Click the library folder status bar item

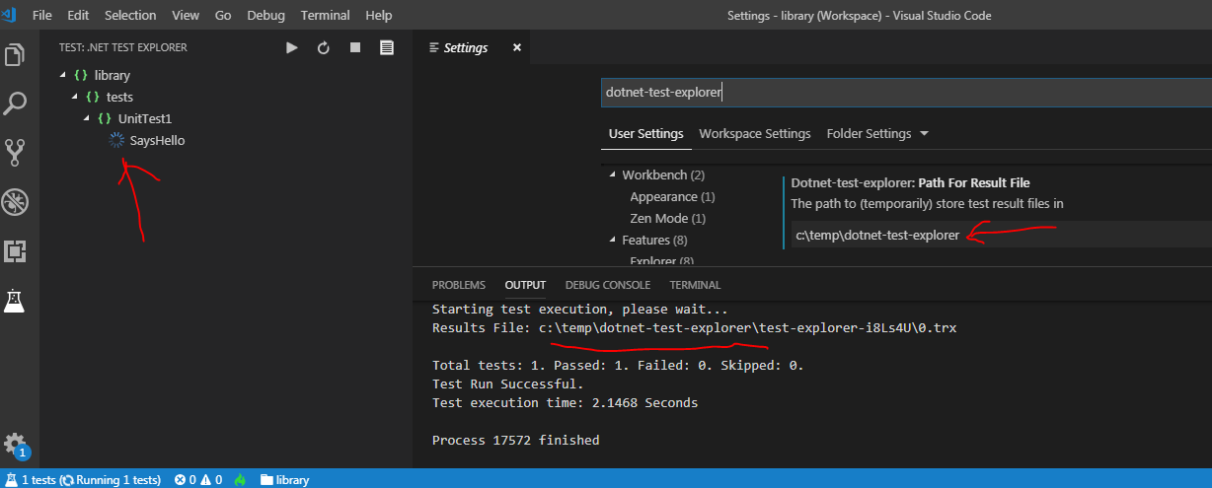tap(284, 480)
